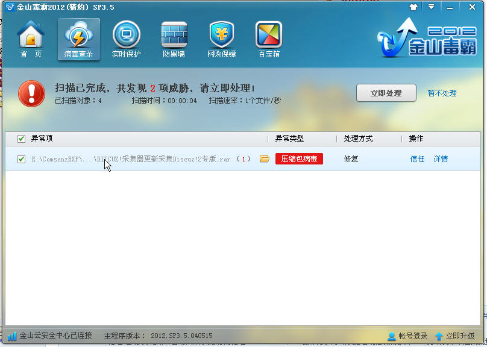
Task: Click 立即升级 to upgrade now
Action: tap(455, 336)
